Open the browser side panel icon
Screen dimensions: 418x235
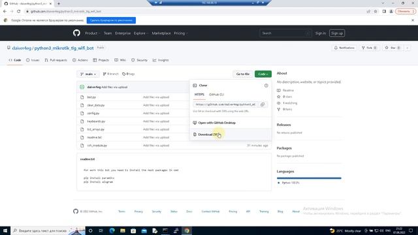[384, 12]
